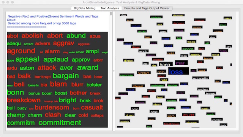Click the sentiment cloud heading text
Image resolution: width=243 pixels, height=137 pixels.
[53, 20]
